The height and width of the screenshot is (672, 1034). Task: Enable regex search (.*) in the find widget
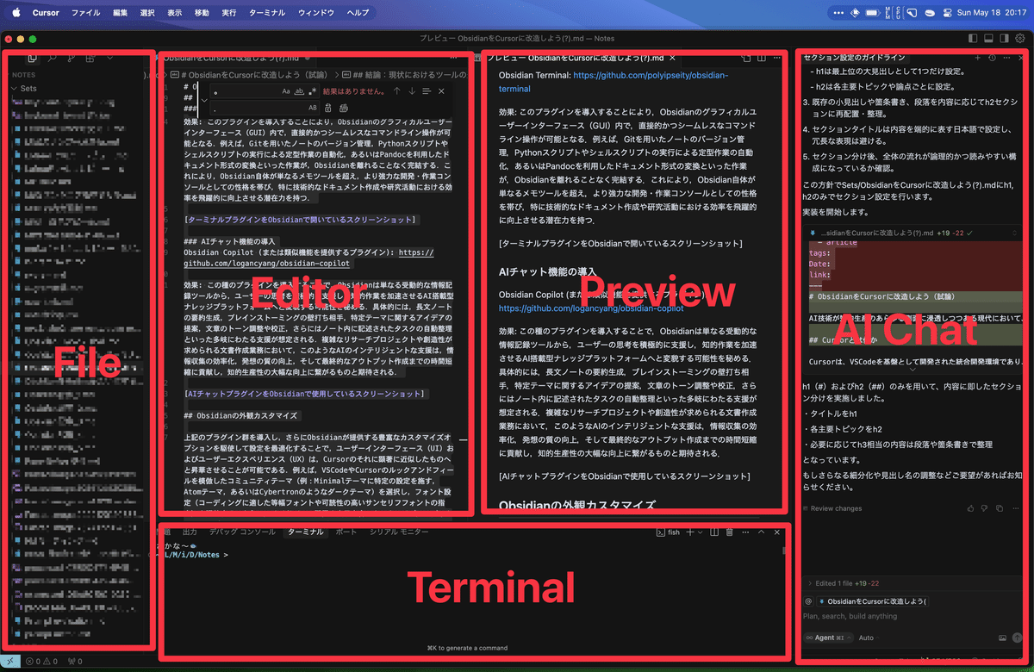click(x=312, y=91)
